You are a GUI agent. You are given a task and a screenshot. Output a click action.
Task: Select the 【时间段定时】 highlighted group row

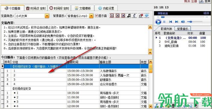point(76,66)
